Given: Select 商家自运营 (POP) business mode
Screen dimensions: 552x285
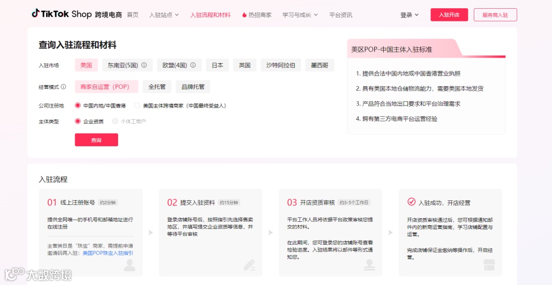Looking at the screenshot, I should 106,87.
